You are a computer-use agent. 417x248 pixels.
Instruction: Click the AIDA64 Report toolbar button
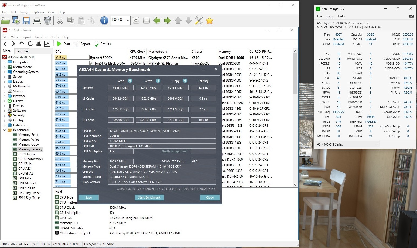click(82, 44)
